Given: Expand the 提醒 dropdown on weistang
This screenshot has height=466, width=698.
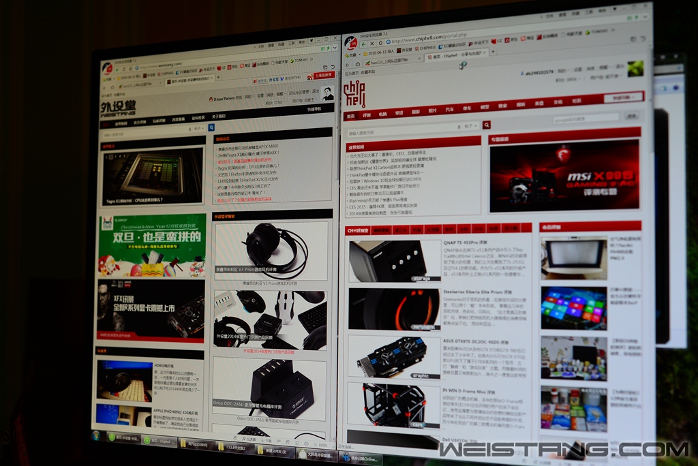Looking at the screenshot, I should [280, 94].
